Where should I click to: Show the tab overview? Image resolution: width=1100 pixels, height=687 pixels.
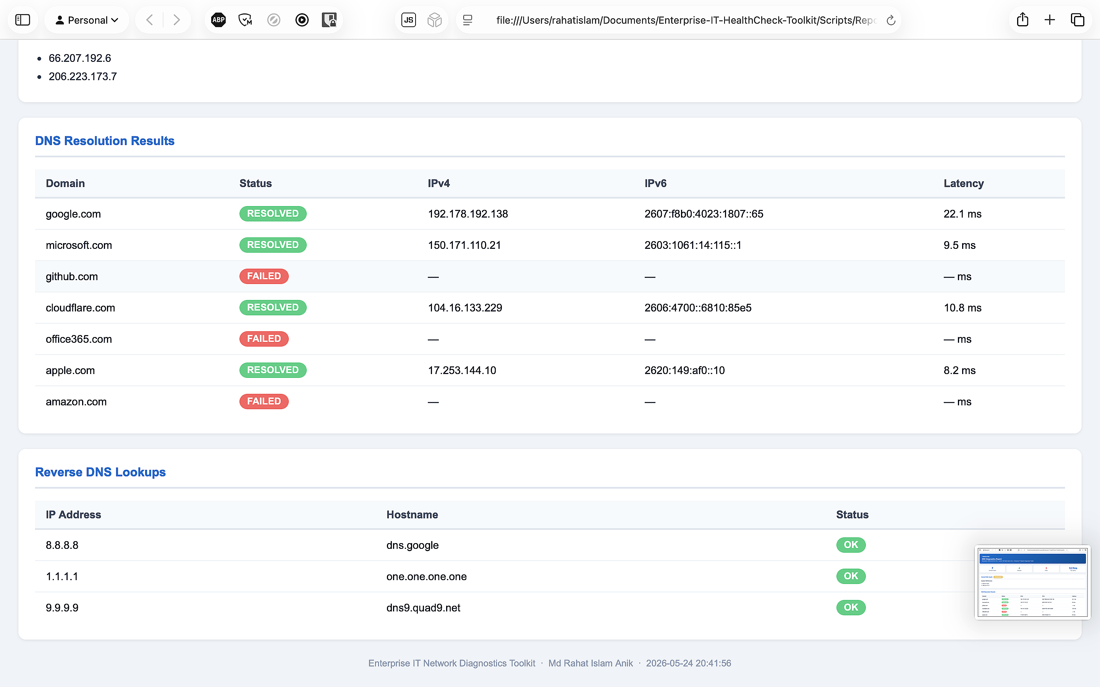1078,20
